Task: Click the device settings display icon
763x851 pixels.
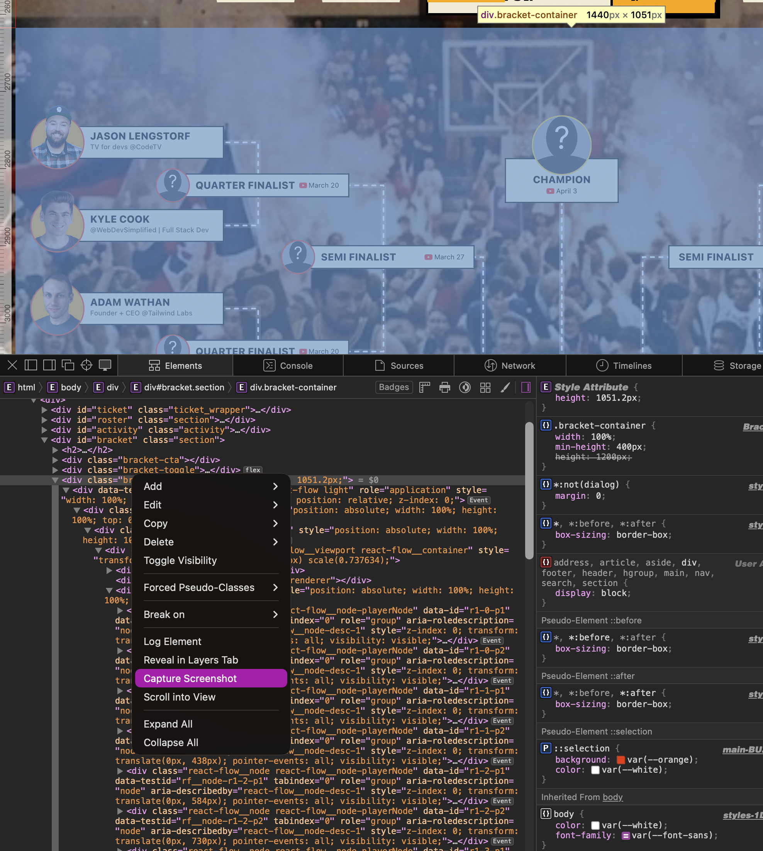Action: [x=104, y=365]
